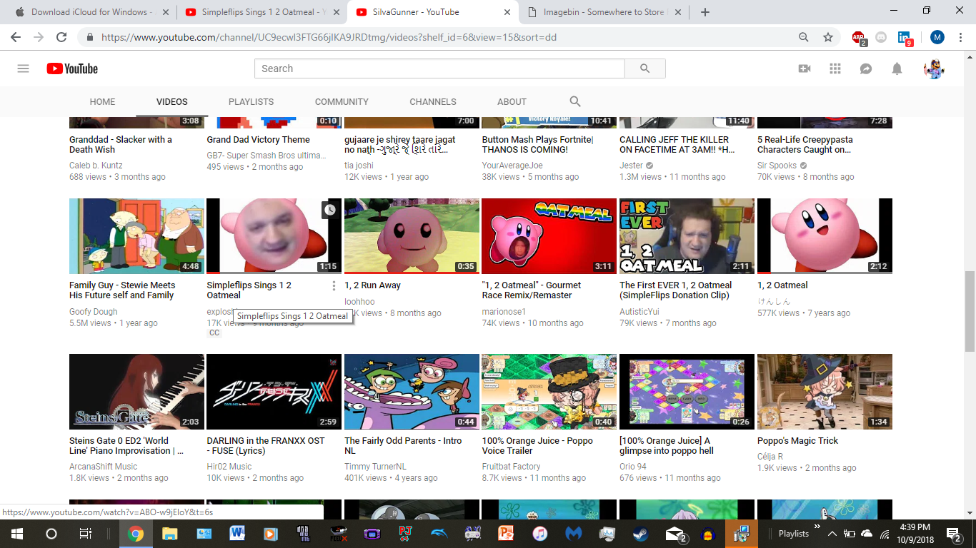
Task: Open the new tab plus button
Action: pyautogui.click(x=705, y=12)
